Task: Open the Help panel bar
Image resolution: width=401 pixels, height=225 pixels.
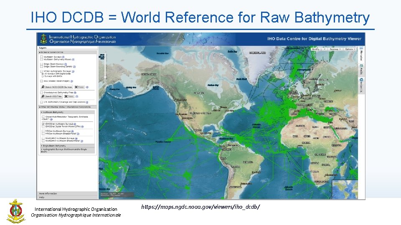Action: 68,197
